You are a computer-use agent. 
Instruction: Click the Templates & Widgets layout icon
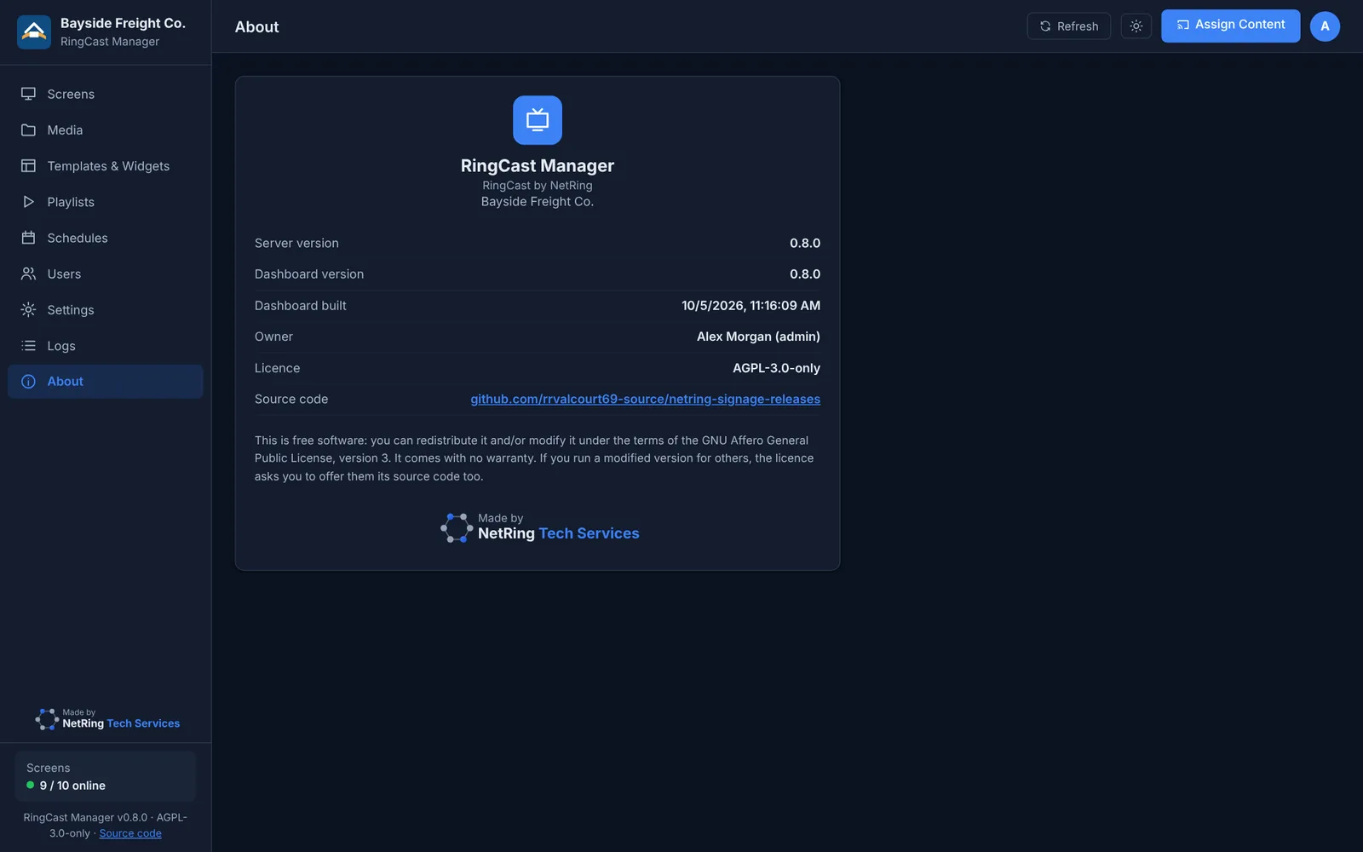tap(28, 165)
